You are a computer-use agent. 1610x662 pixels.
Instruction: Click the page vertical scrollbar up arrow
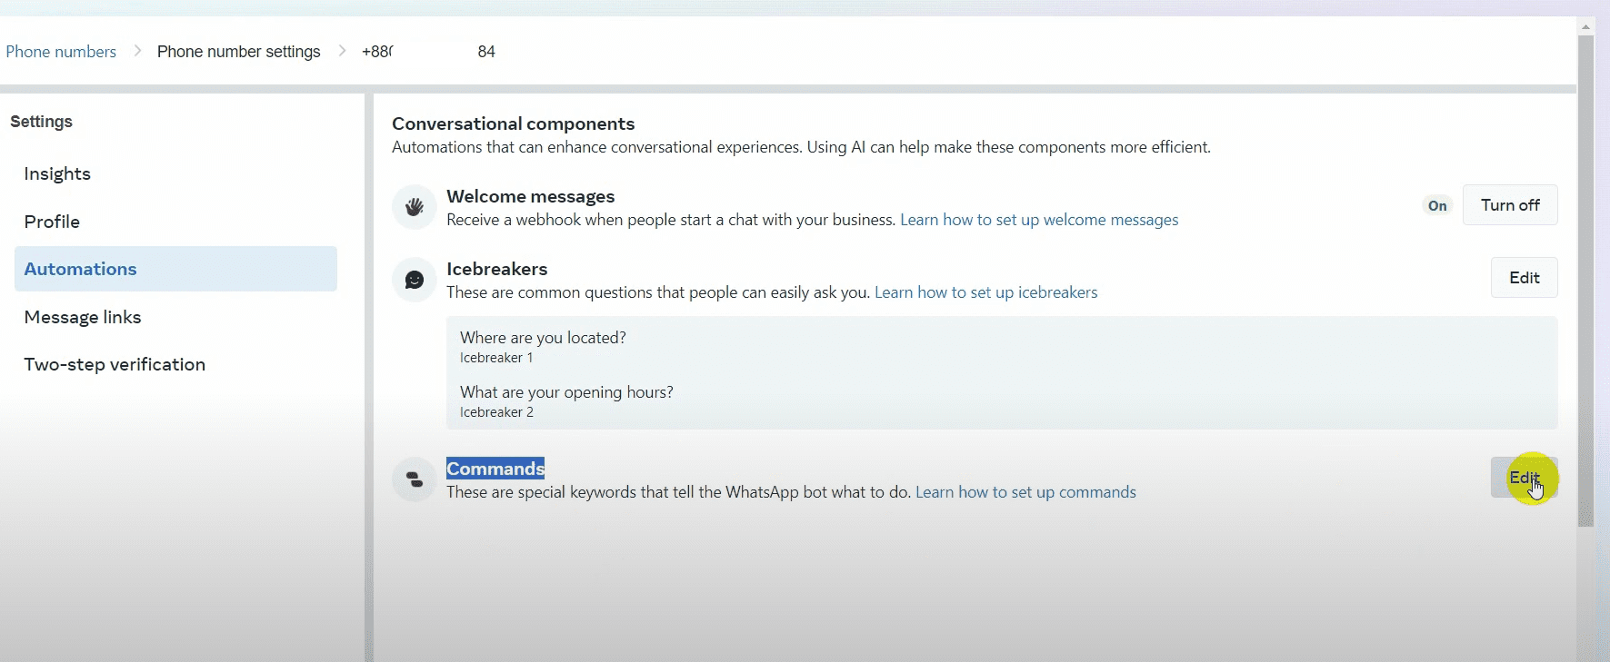click(1585, 27)
